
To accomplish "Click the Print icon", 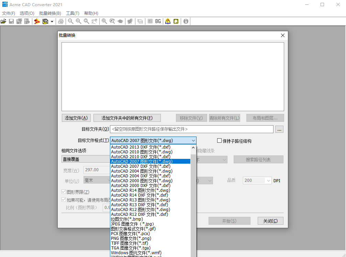I will coord(61,21).
